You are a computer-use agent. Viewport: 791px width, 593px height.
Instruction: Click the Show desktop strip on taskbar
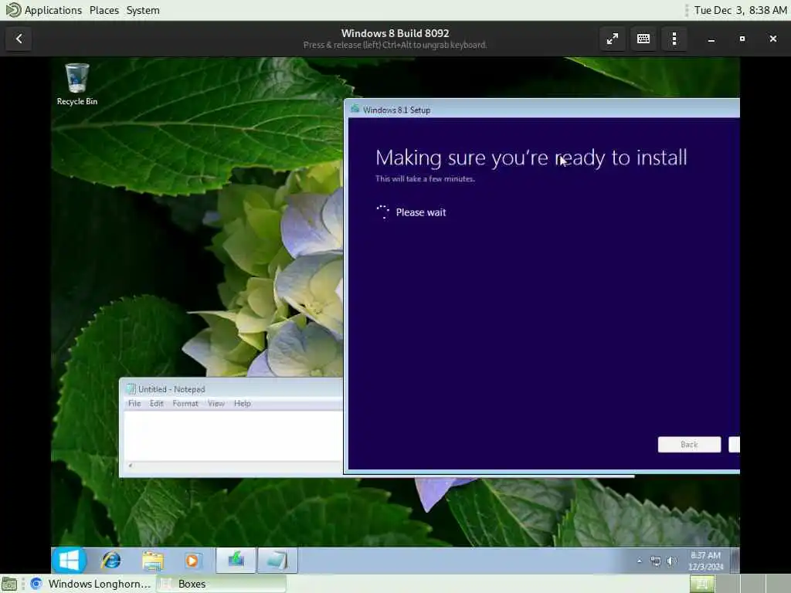735,561
